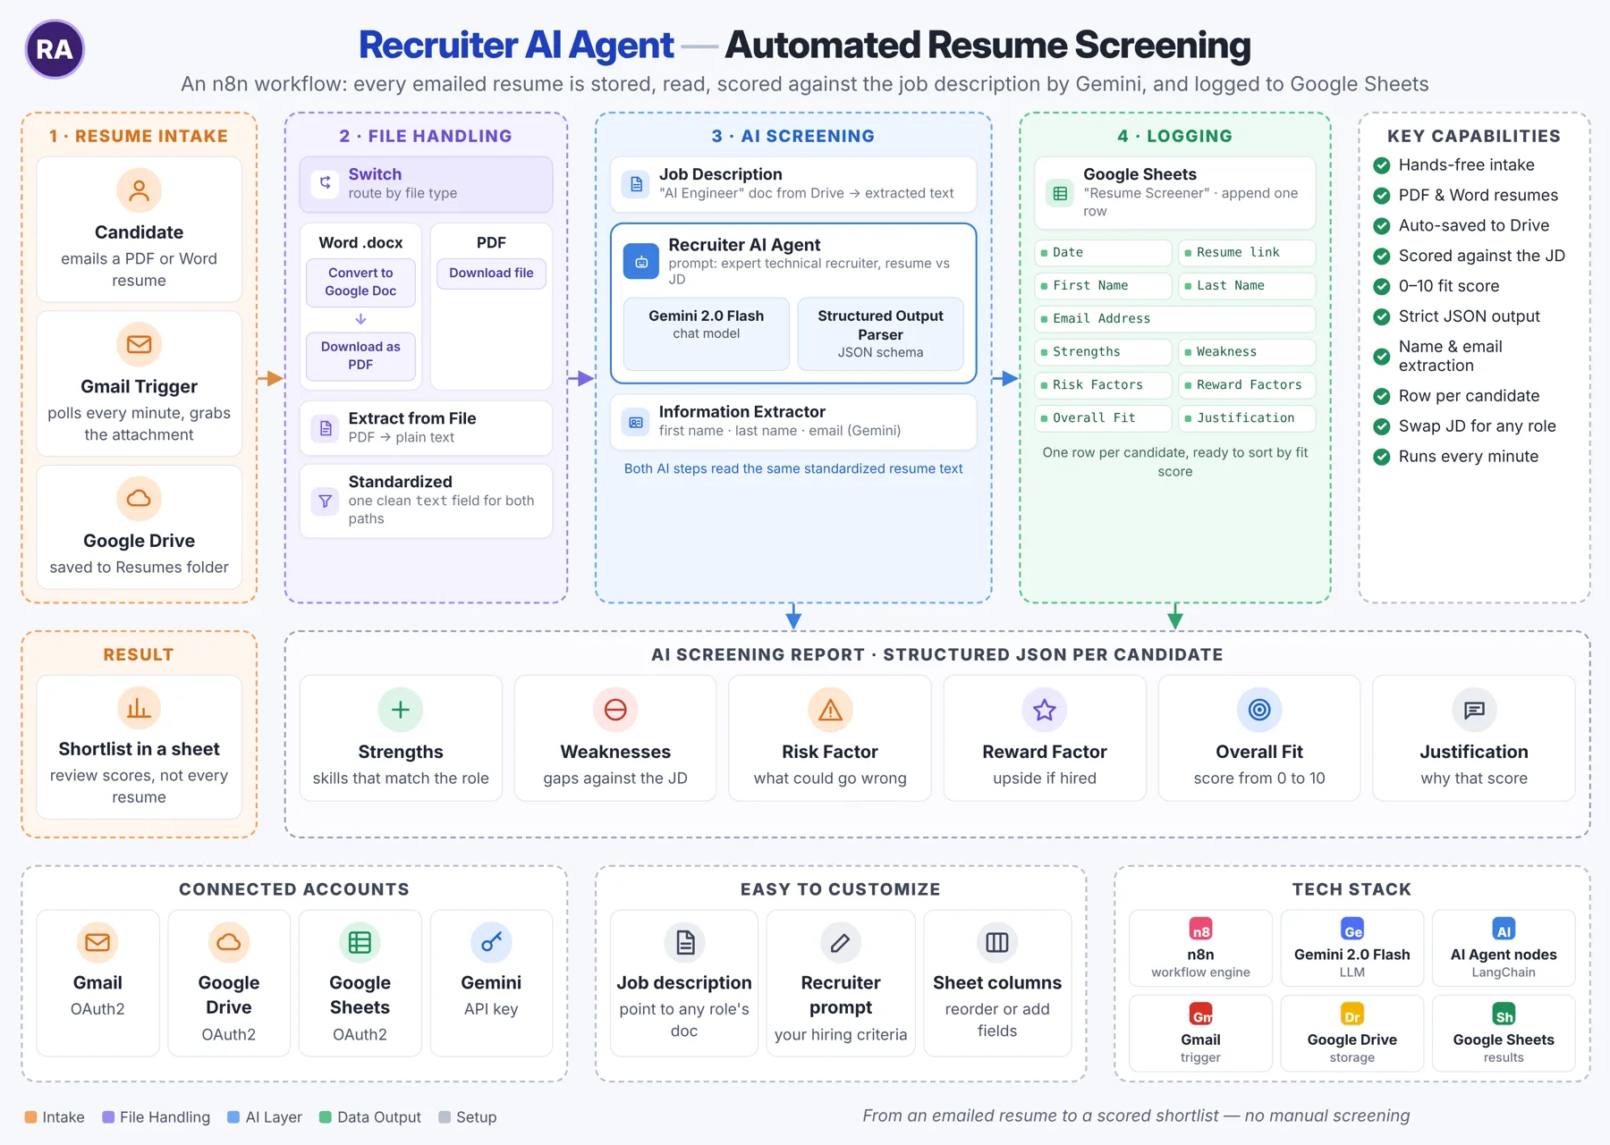This screenshot has width=1610, height=1145.
Task: Click the Strengths plus icon
Action: tap(401, 710)
